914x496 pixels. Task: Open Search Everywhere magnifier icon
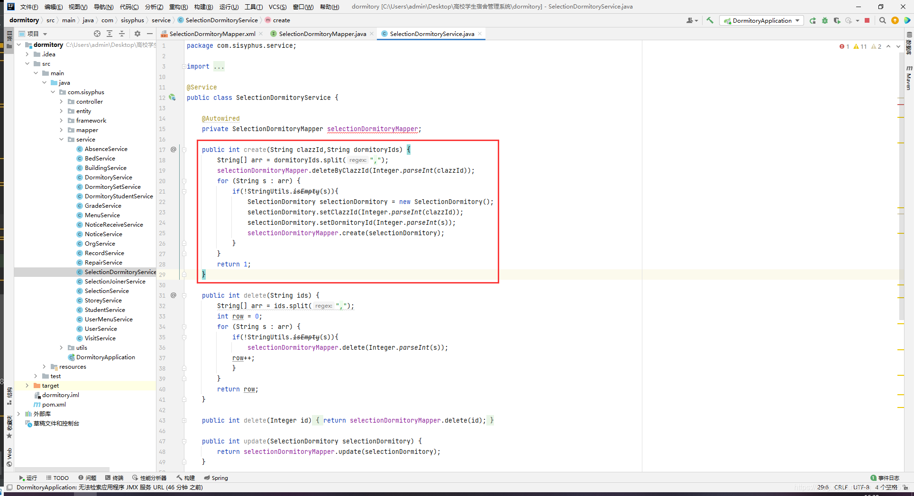point(882,20)
